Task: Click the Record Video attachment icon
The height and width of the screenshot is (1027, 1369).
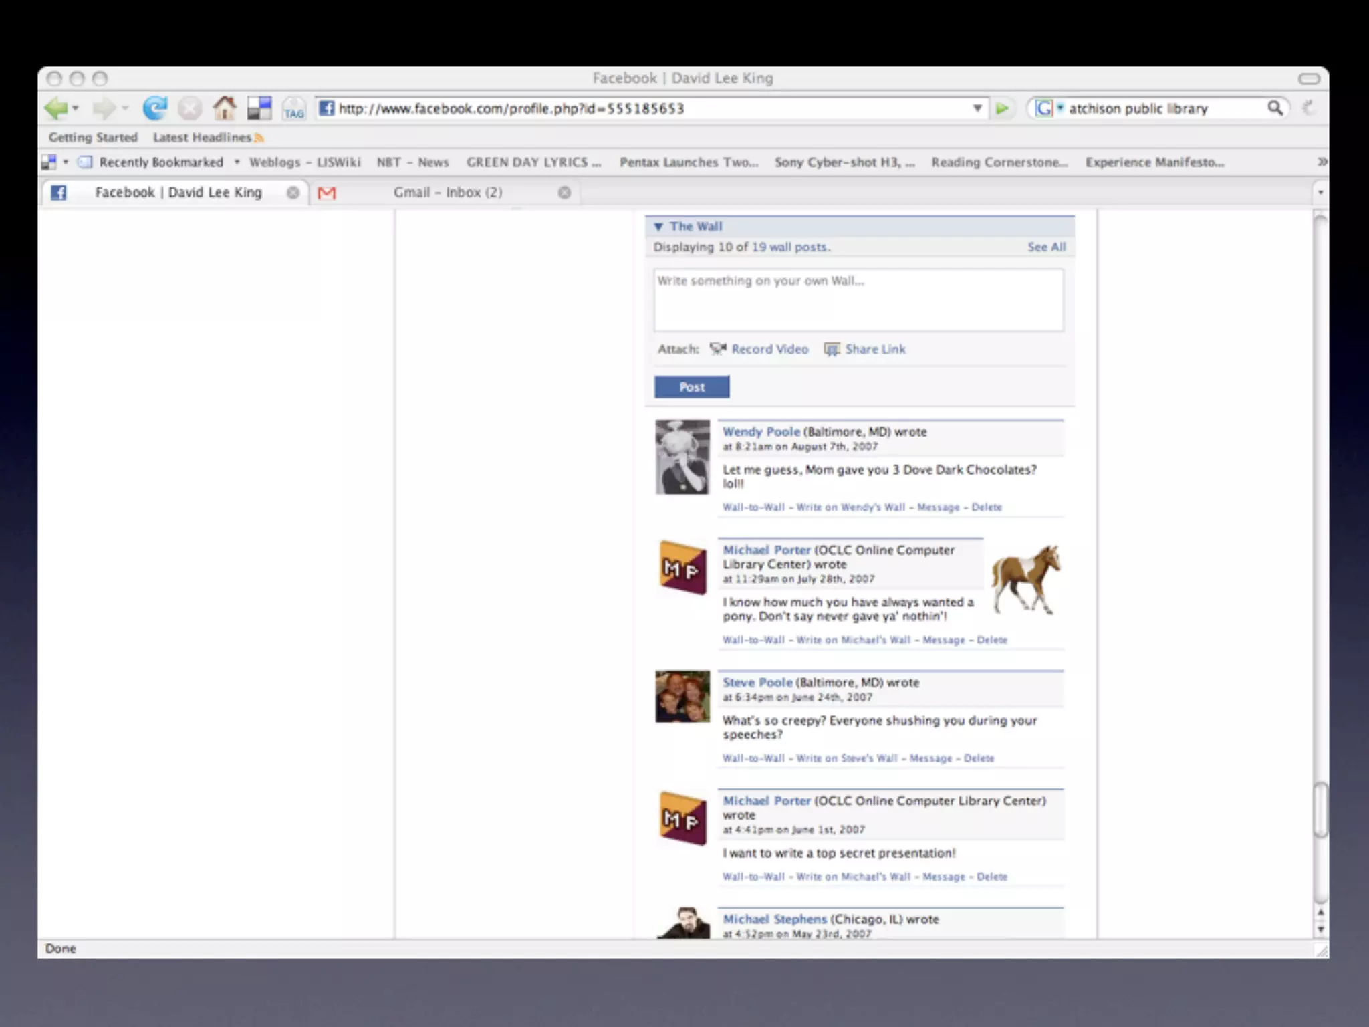Action: pyautogui.click(x=718, y=349)
